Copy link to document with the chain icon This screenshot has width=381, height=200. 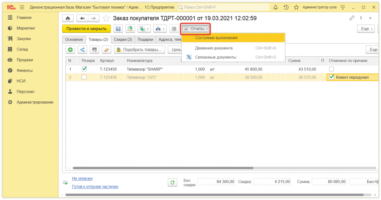coord(352,18)
